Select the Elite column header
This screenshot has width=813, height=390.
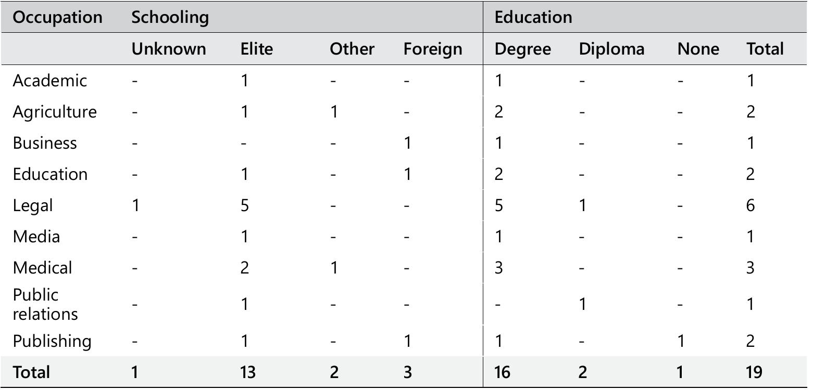coord(256,49)
